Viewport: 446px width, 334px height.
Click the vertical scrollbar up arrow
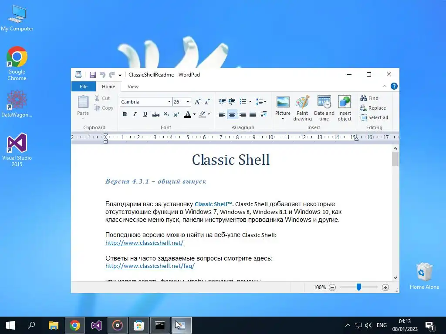pos(395,148)
